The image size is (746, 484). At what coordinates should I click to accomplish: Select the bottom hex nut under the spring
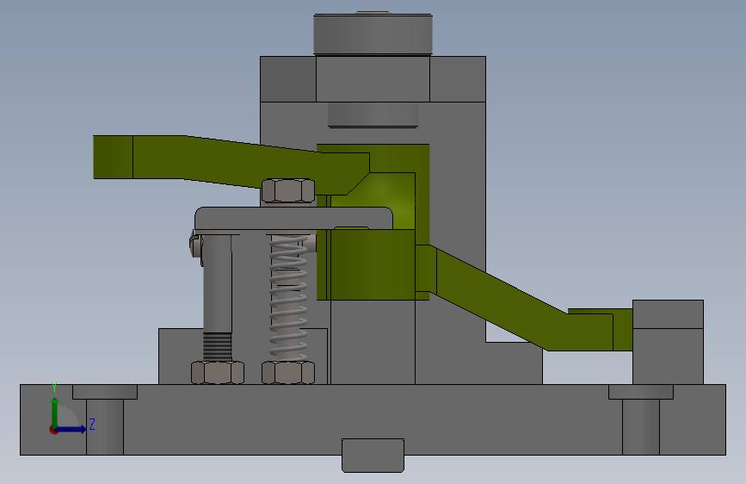(x=288, y=373)
